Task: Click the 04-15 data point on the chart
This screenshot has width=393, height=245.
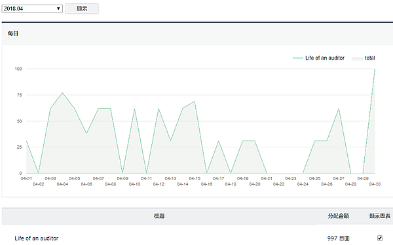Action: (x=195, y=101)
